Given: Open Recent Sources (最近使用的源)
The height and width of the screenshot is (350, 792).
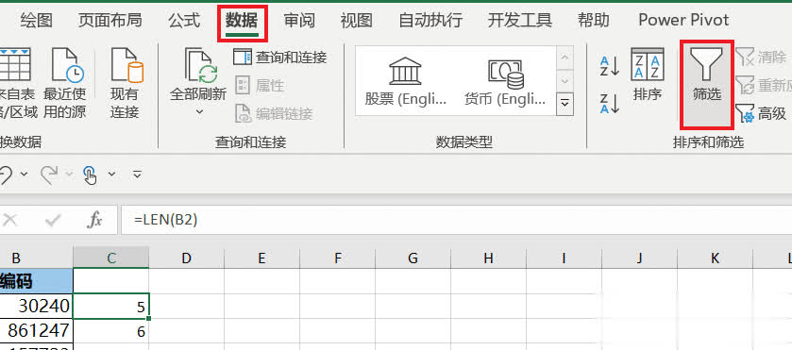Looking at the screenshot, I should [64, 83].
